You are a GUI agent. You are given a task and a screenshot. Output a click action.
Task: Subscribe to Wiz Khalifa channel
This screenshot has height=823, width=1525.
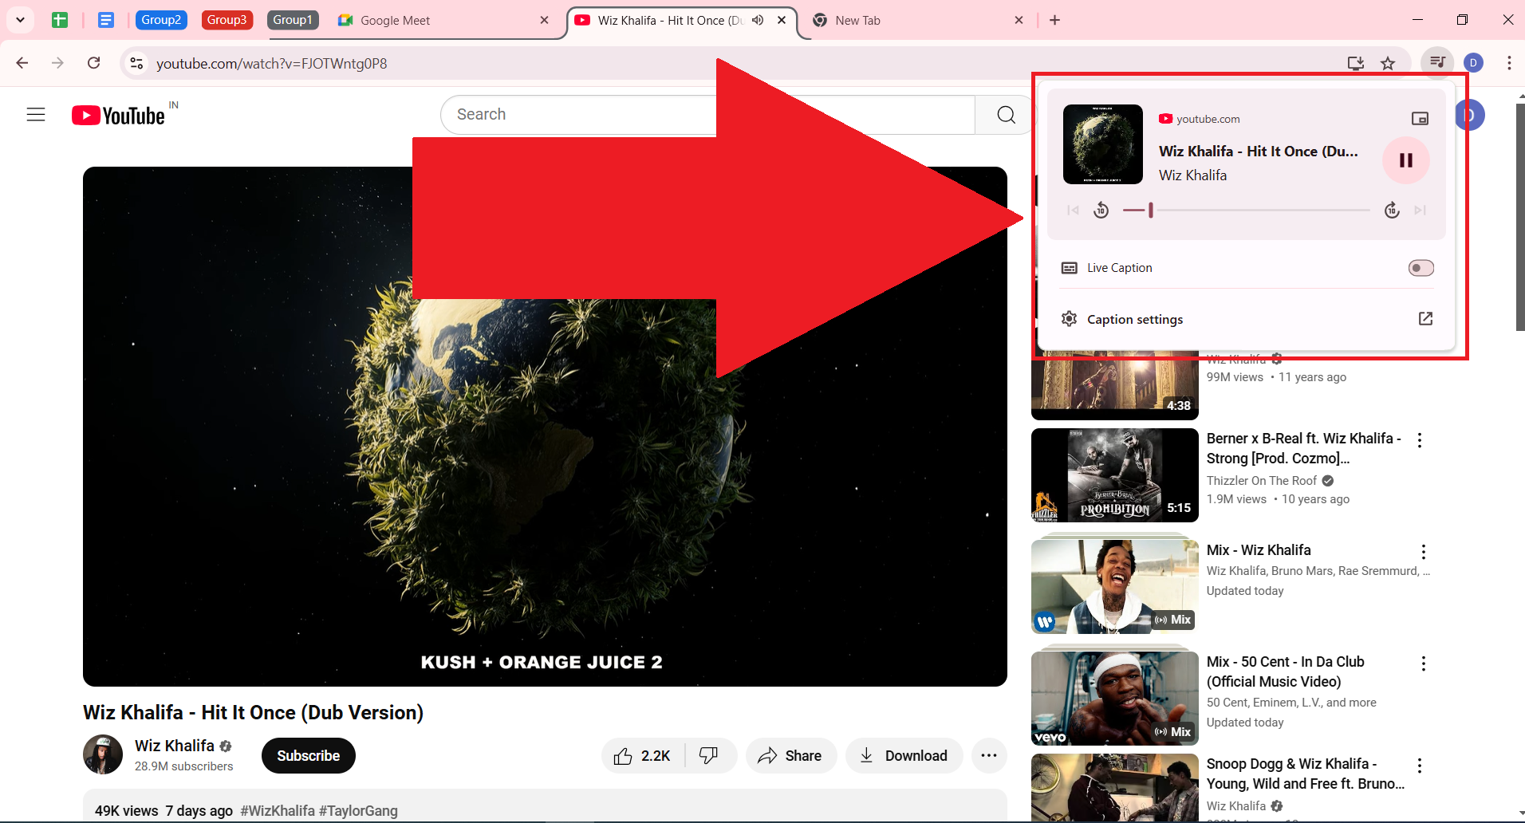[308, 756]
